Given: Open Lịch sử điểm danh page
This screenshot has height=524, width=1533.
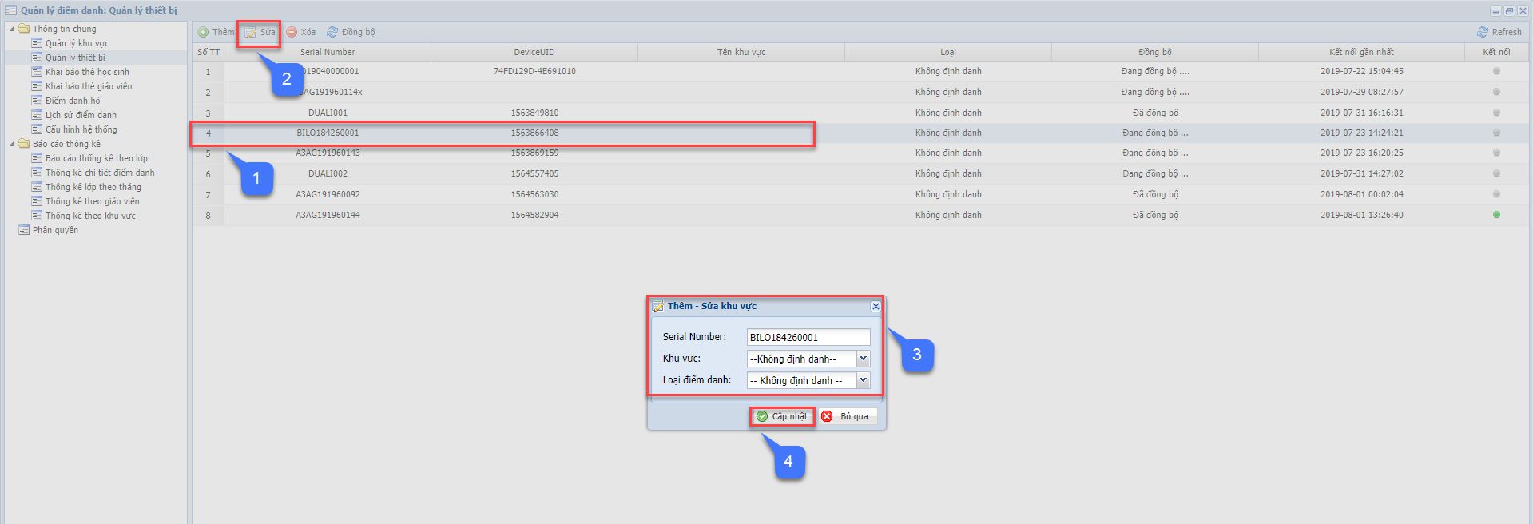Looking at the screenshot, I should click(x=81, y=115).
